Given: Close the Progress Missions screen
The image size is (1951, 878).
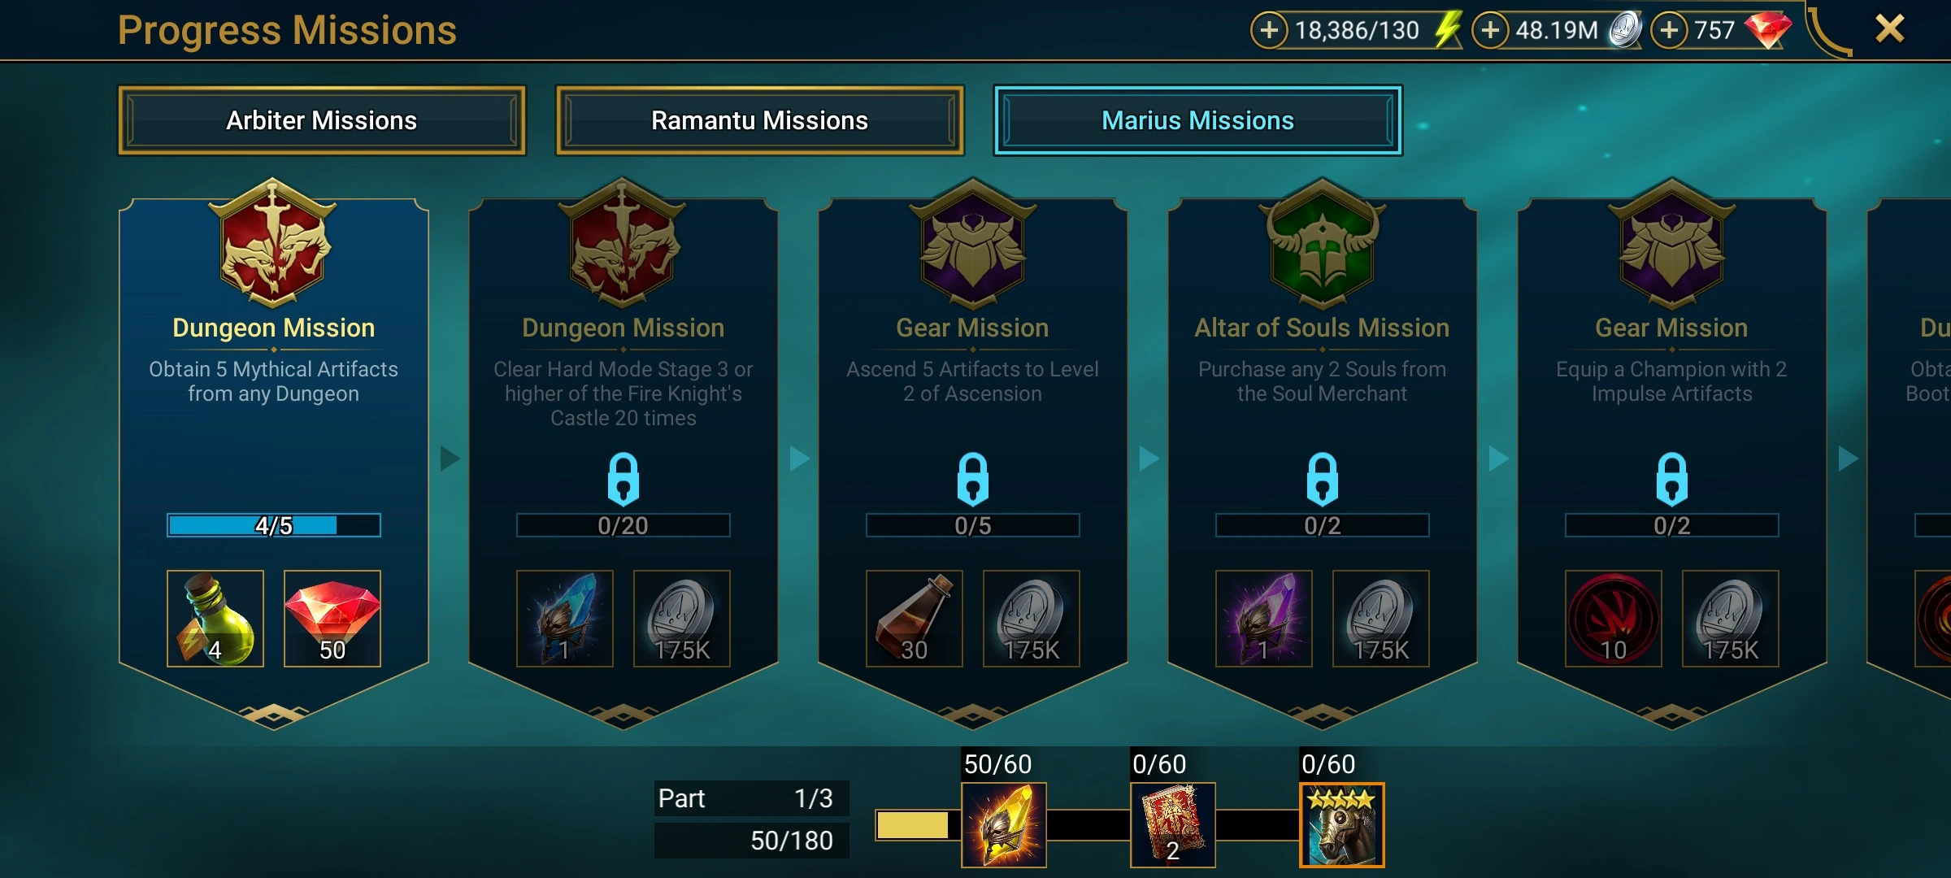Looking at the screenshot, I should (x=1890, y=29).
